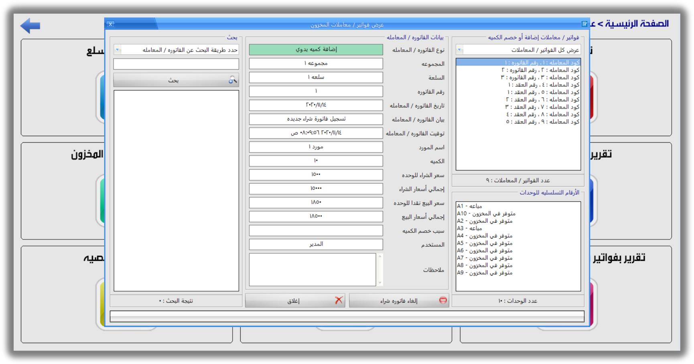Select row كود المعامله : ٨ ، رقم العقد : ٤
The width and height of the screenshot is (694, 364).
(x=518, y=114)
